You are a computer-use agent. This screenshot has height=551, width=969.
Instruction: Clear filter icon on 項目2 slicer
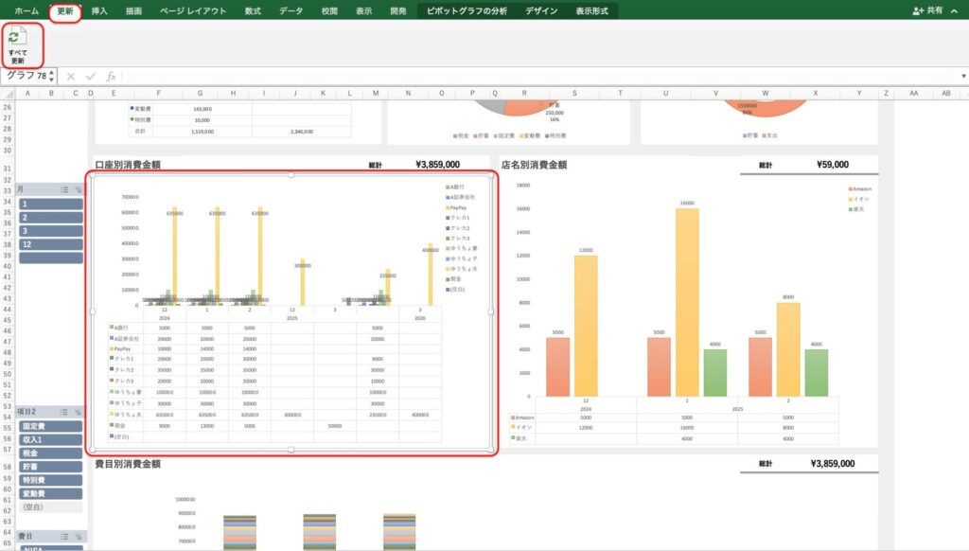click(x=79, y=412)
